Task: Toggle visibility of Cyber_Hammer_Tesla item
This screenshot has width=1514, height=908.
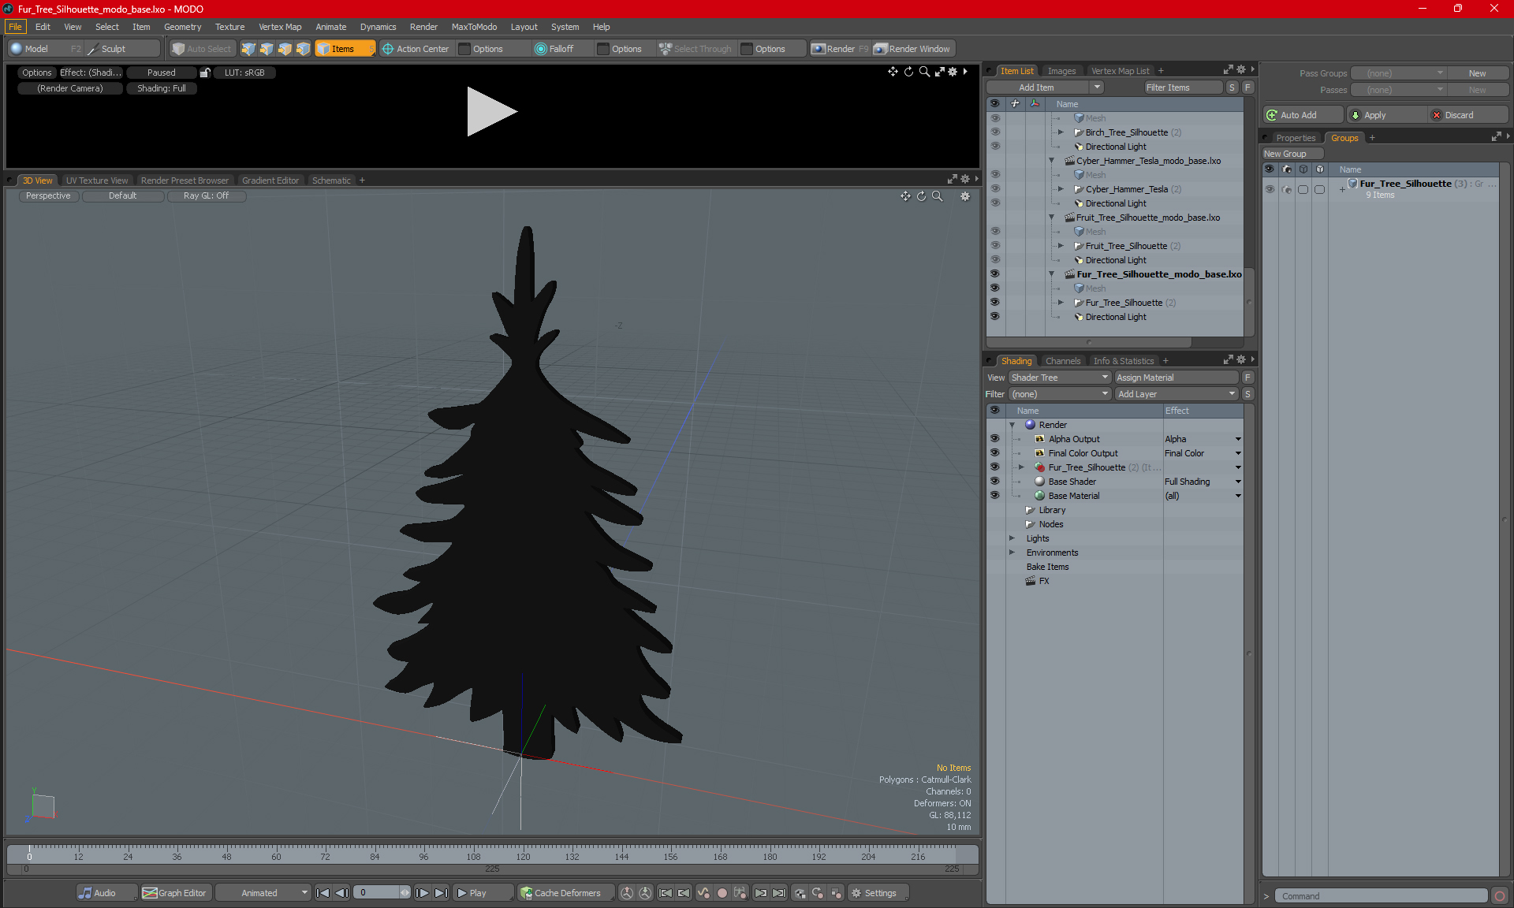Action: point(994,189)
